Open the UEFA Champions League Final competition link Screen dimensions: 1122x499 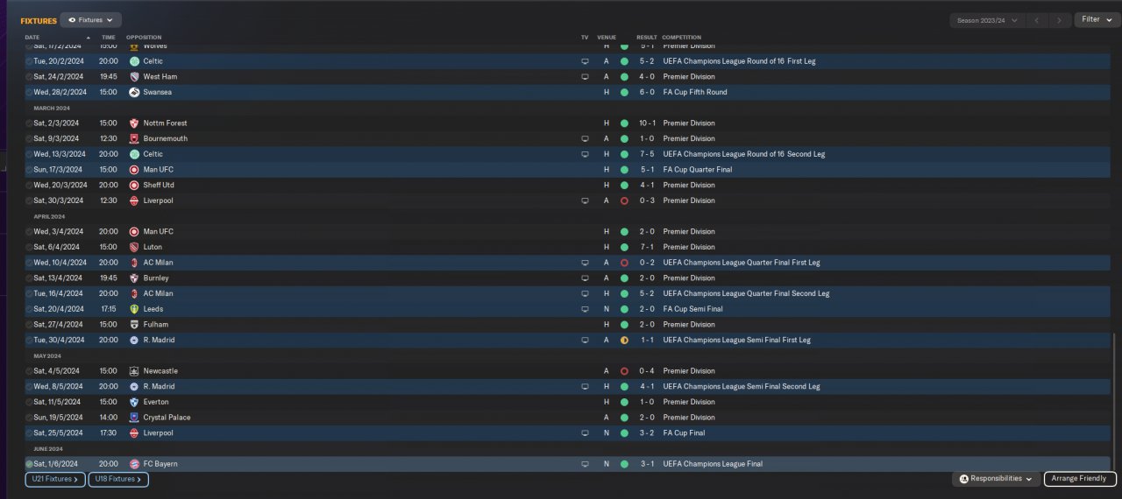[713, 464]
